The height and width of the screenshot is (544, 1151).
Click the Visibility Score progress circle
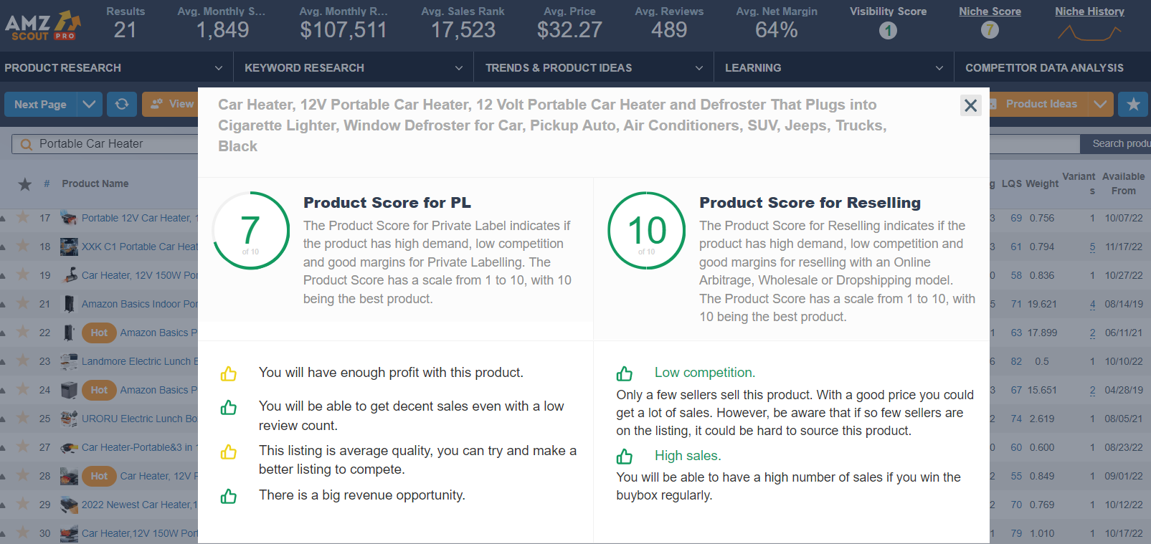click(888, 30)
